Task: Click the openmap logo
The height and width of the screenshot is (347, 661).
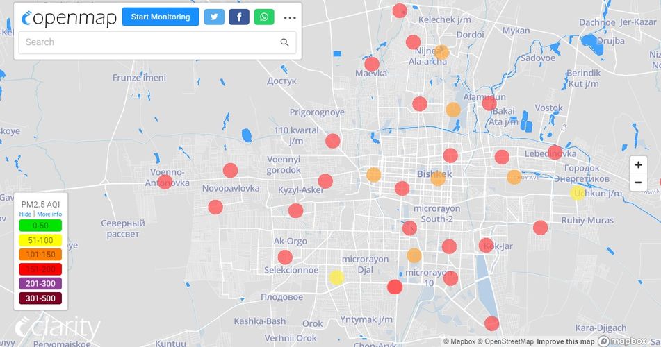Action: (69, 18)
